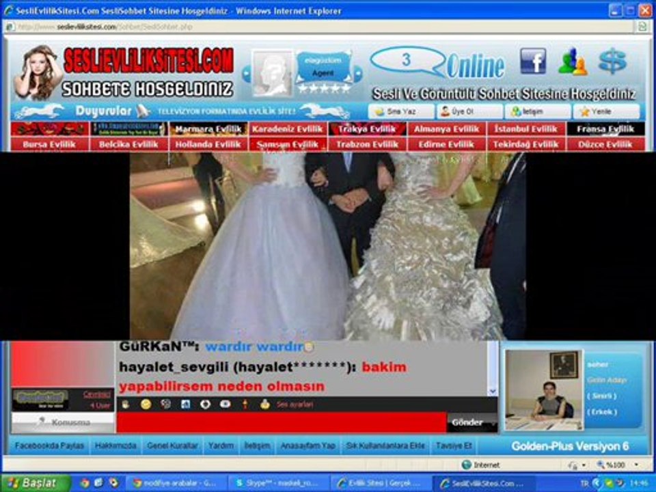
Task: Click the Başlat start button
Action: coord(36,483)
